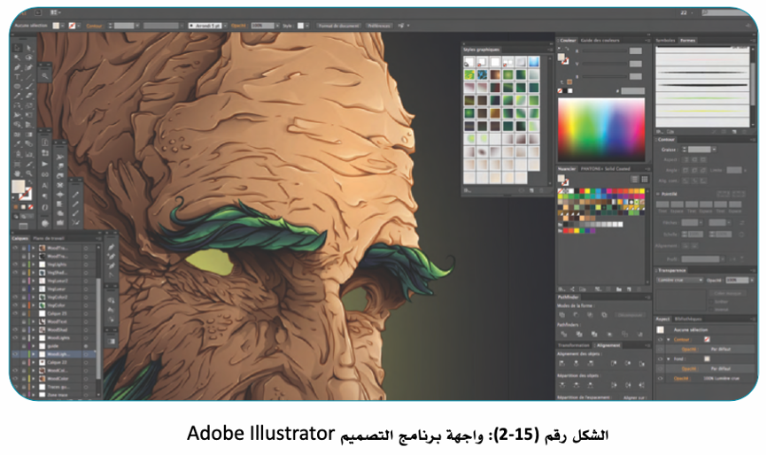Click the target circle of the guide layer
The height and width of the screenshot is (455, 767).
(x=86, y=346)
